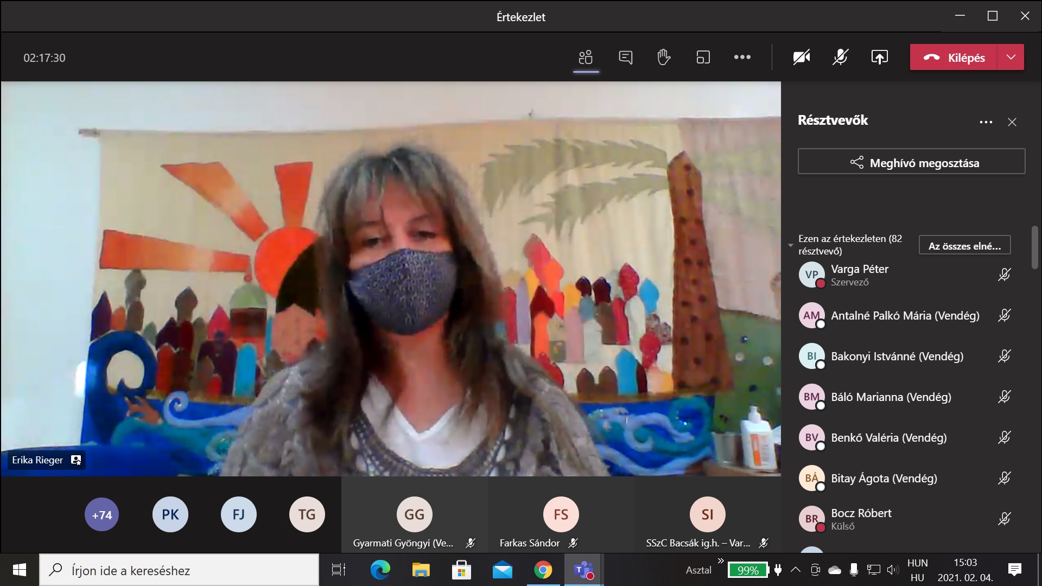
Task: Toggle mute icon for Varga Péter
Action: click(1004, 275)
